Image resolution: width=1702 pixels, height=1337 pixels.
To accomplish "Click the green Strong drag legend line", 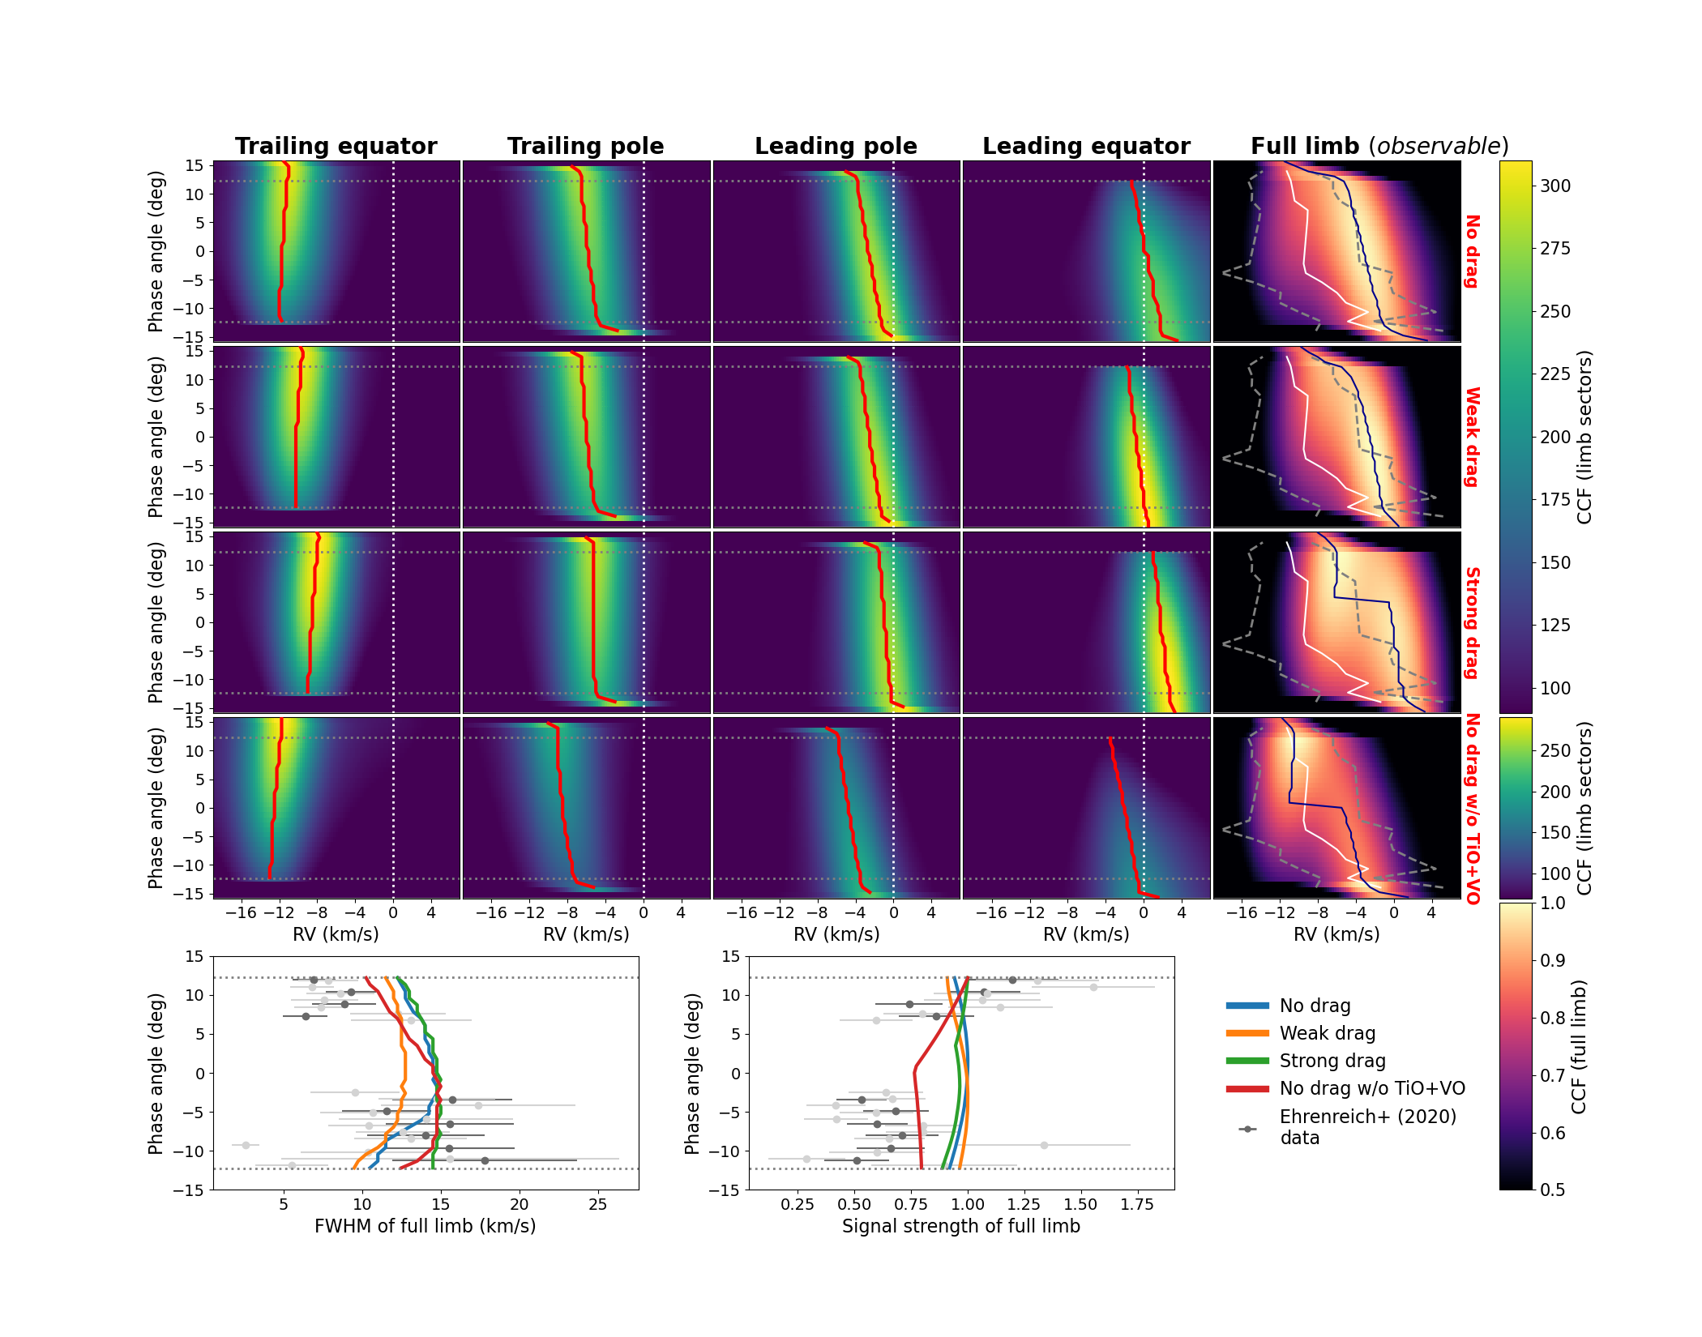I will [x=1247, y=1061].
